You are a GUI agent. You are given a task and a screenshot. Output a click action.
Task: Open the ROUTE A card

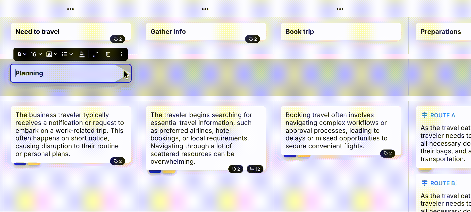coord(443,137)
